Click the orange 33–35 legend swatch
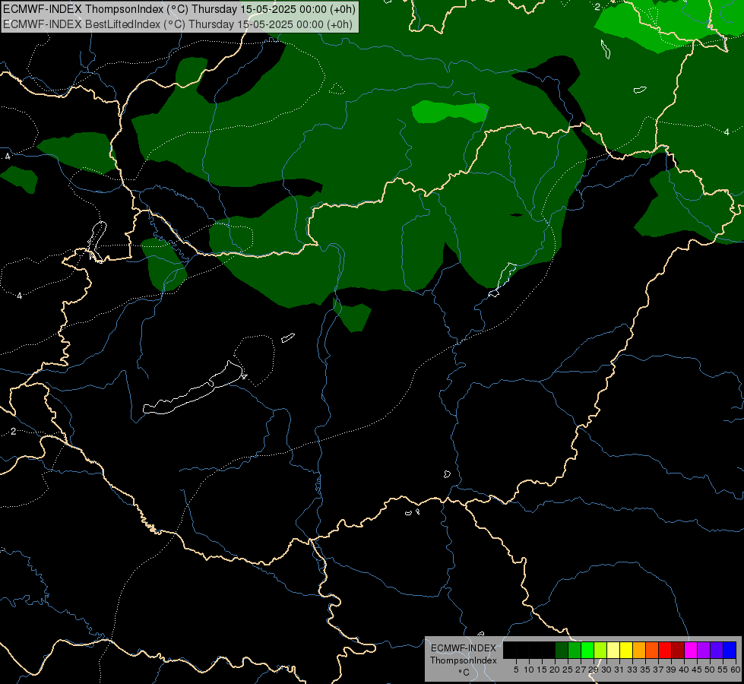This screenshot has width=744, height=684. pos(639,650)
